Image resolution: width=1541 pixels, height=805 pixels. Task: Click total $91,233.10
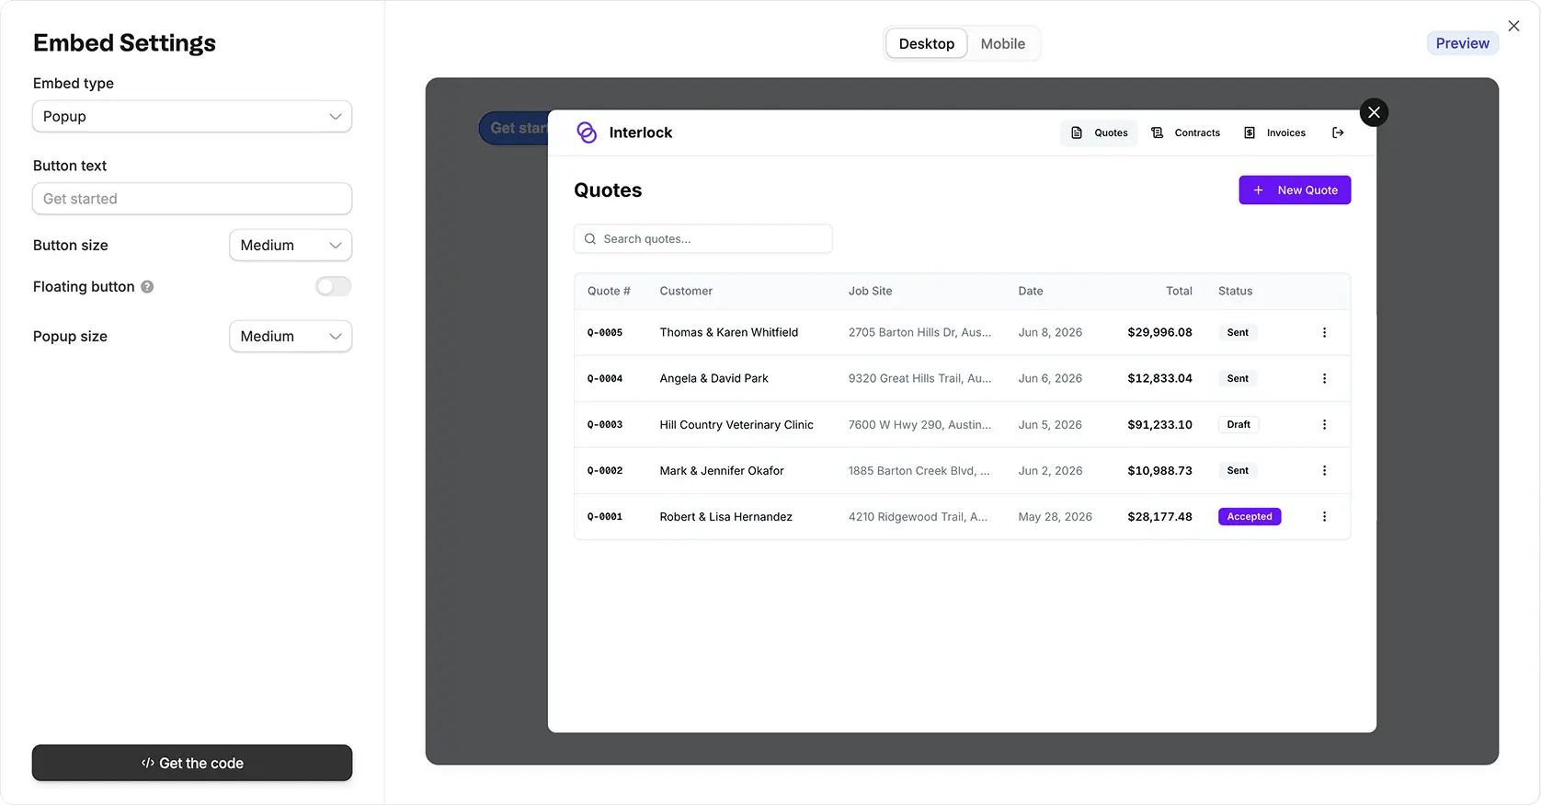(1159, 424)
